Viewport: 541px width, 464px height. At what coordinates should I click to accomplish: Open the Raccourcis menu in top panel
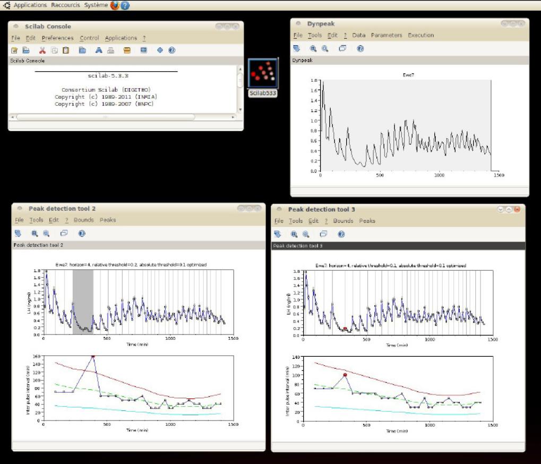point(65,5)
